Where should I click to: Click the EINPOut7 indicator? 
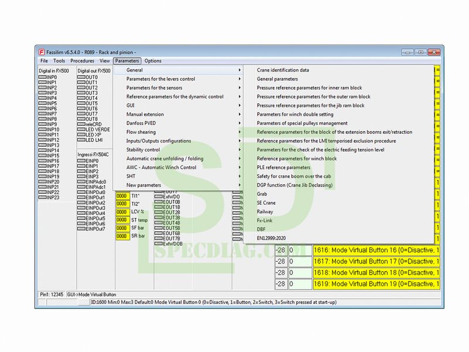[81, 229]
